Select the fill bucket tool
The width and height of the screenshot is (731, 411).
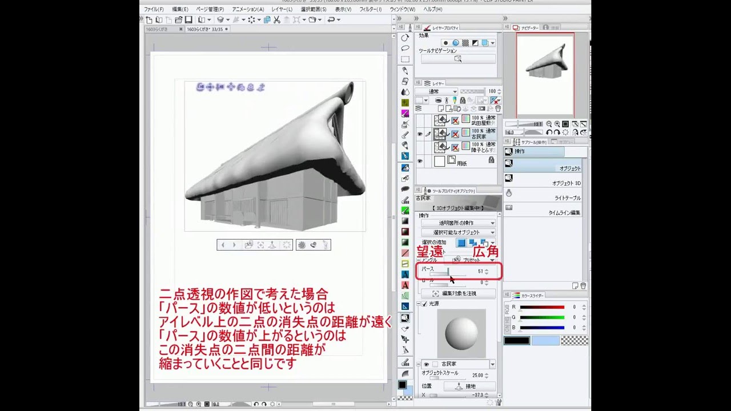click(x=405, y=168)
